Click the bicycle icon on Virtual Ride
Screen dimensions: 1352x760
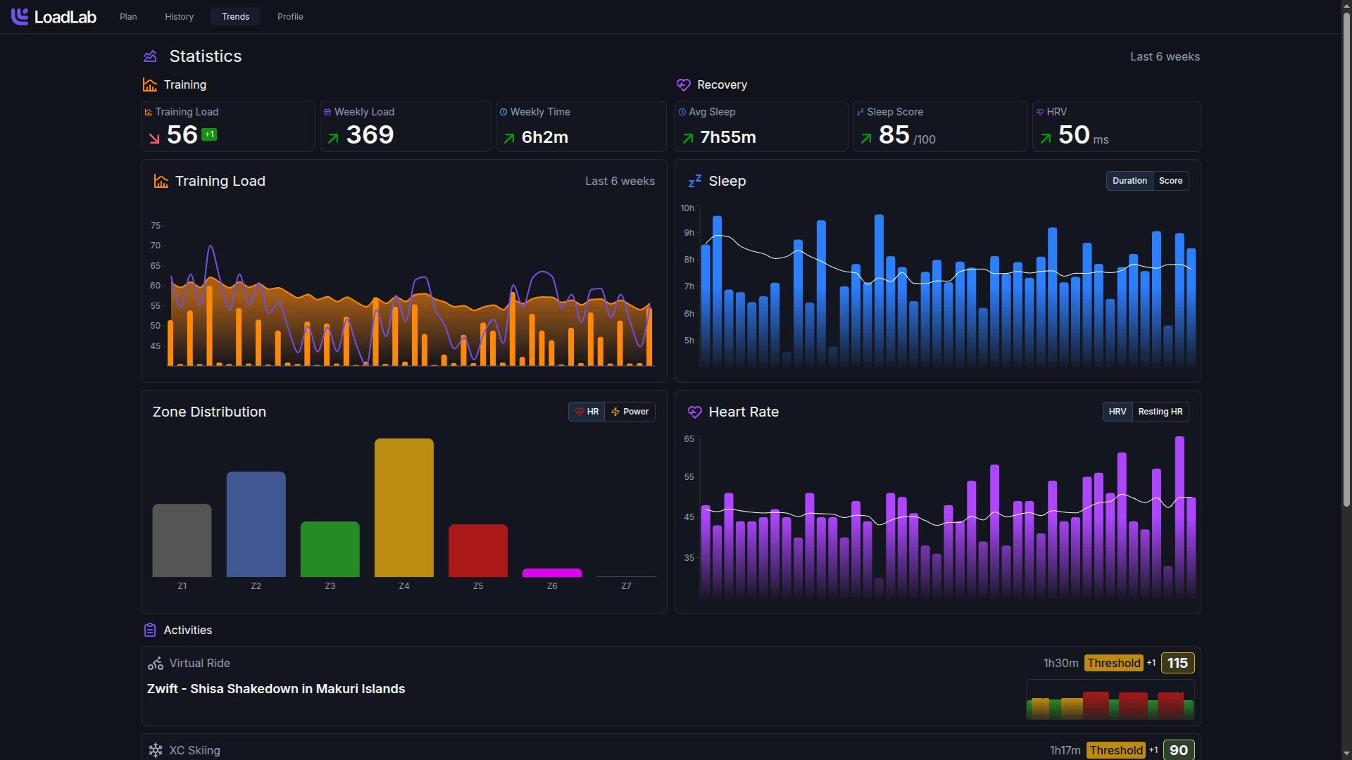(154, 663)
